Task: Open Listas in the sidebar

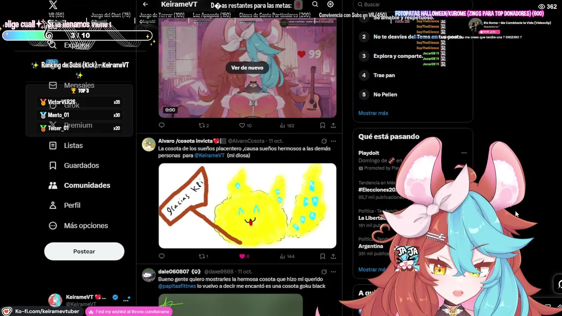Action: tap(66, 145)
